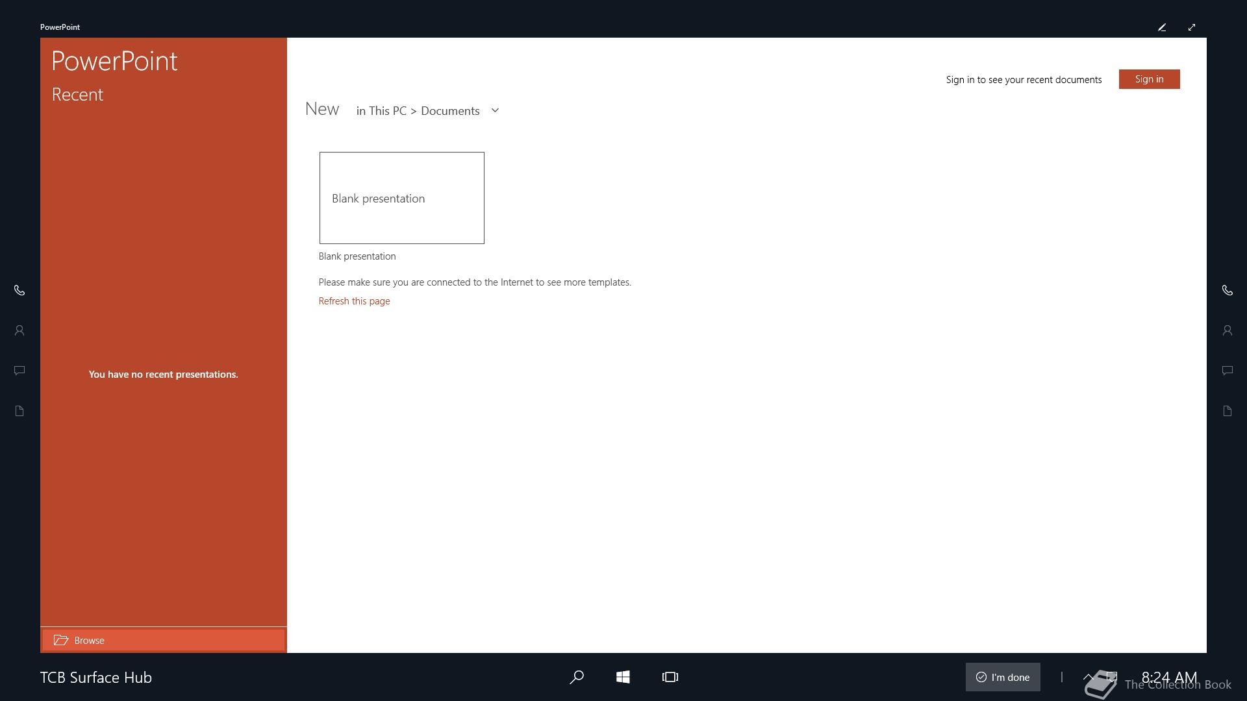
Task: Click Browse to open presentations
Action: (x=164, y=640)
